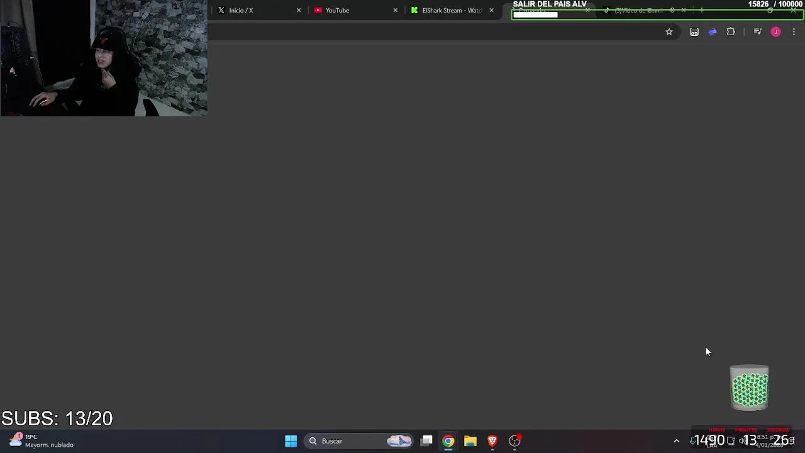Close the ElShark Stream tab
805x453 pixels.
pyautogui.click(x=491, y=10)
